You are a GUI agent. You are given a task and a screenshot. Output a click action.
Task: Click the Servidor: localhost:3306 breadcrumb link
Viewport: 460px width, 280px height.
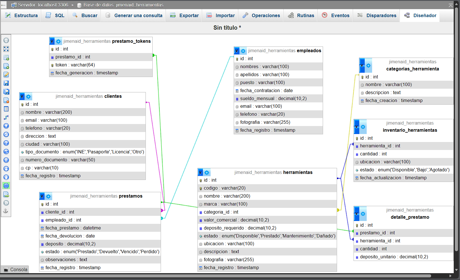[x=43, y=5]
